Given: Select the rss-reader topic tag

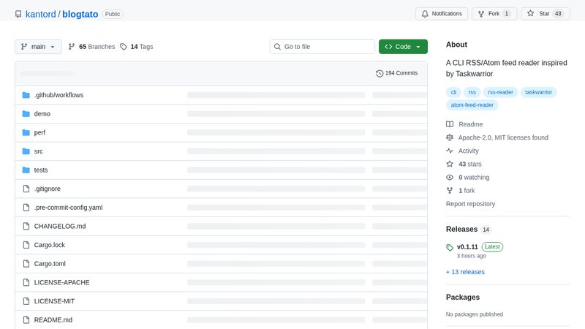Looking at the screenshot, I should pos(501,92).
